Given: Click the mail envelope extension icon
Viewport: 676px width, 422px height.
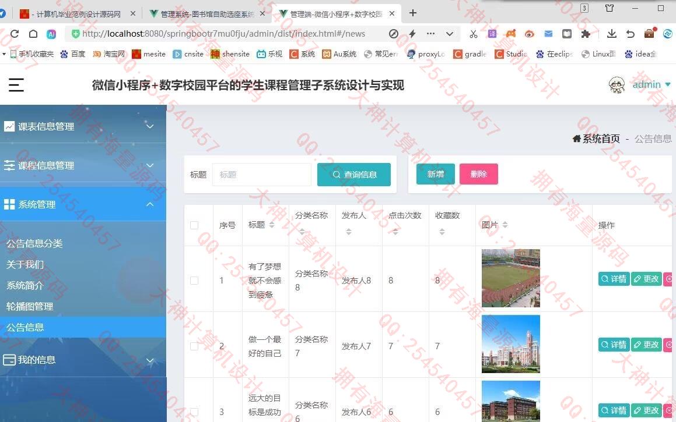Looking at the screenshot, I should point(548,34).
